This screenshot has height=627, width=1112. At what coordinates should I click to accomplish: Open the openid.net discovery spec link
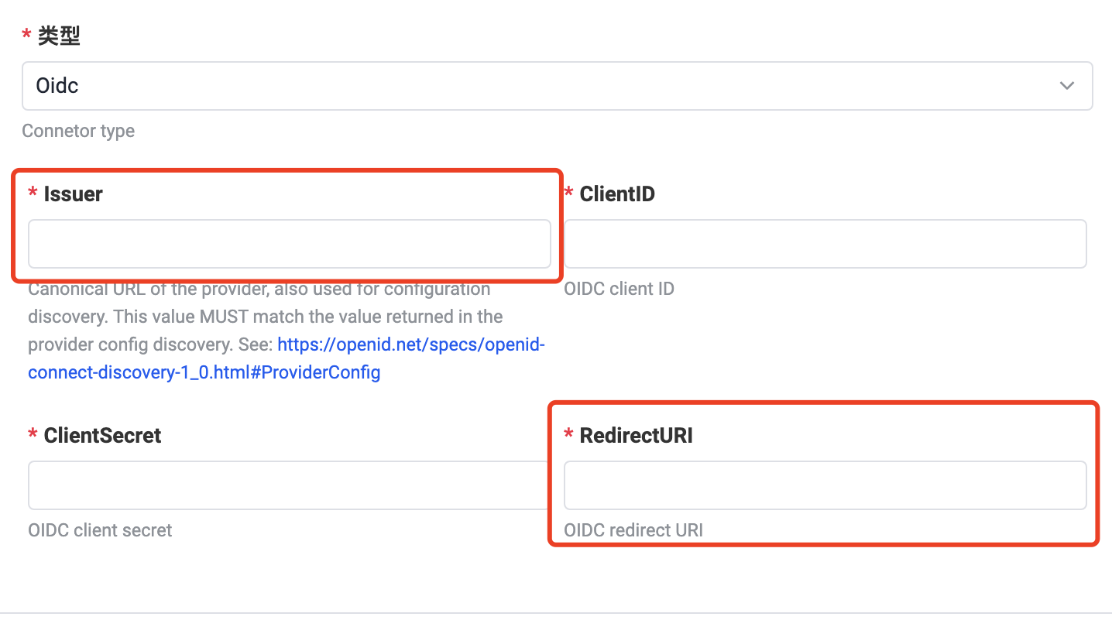(410, 344)
